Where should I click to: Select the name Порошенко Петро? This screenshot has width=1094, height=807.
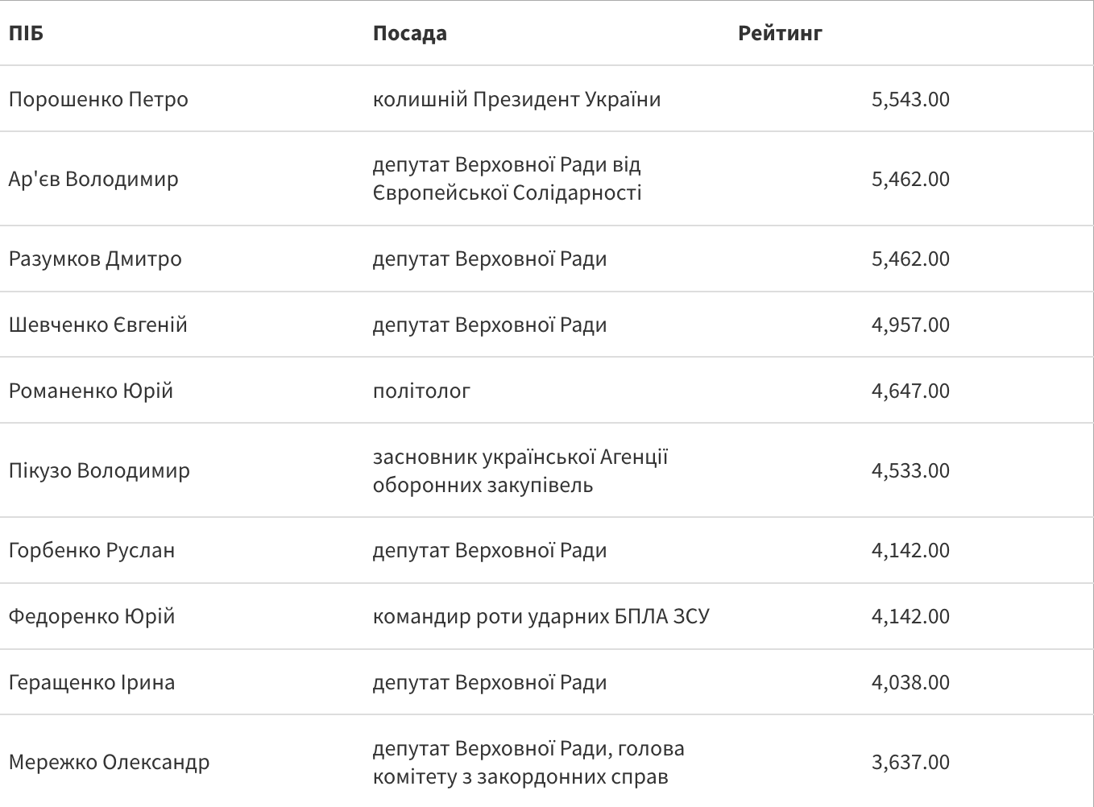coord(98,99)
